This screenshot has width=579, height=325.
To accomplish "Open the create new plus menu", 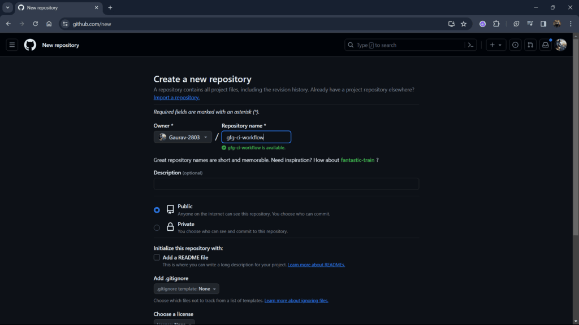I will [x=495, y=45].
